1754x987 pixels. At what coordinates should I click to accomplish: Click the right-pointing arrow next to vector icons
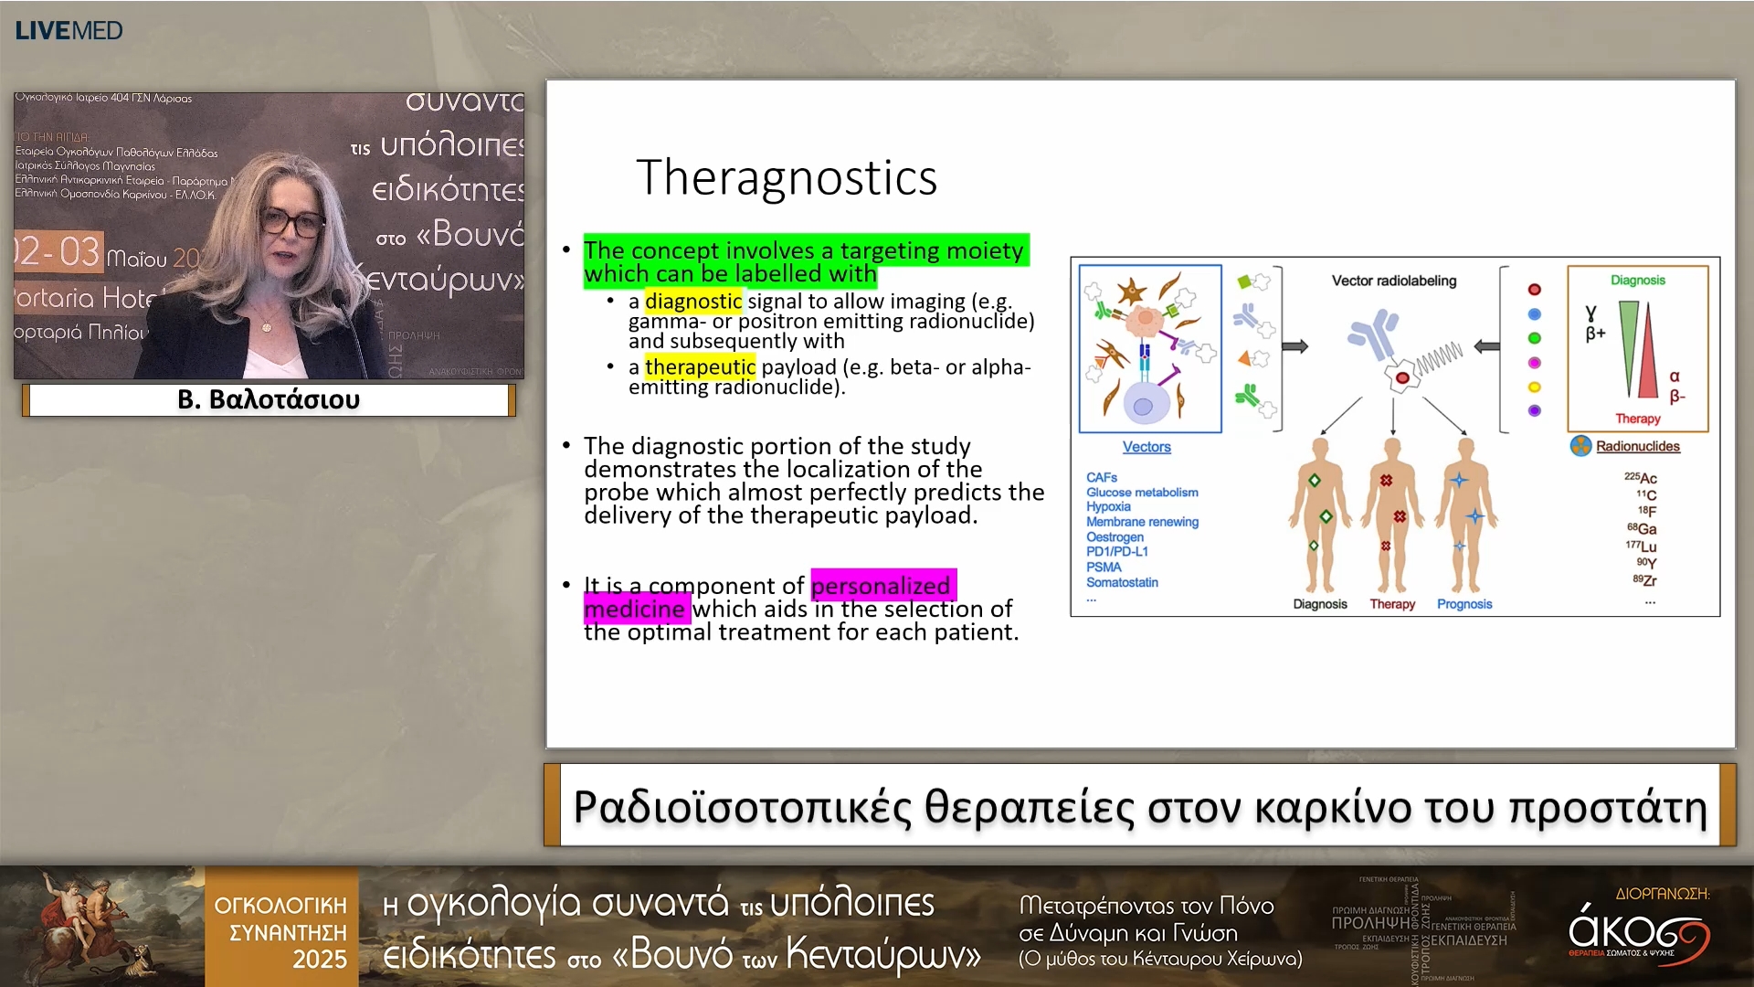(1295, 346)
